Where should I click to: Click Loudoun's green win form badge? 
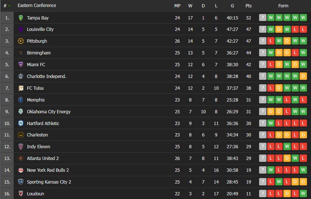(303, 194)
